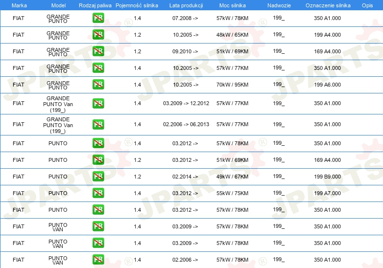Select the engine code 199 B9.000 cell
This screenshot has height=268, width=383.
click(327, 177)
